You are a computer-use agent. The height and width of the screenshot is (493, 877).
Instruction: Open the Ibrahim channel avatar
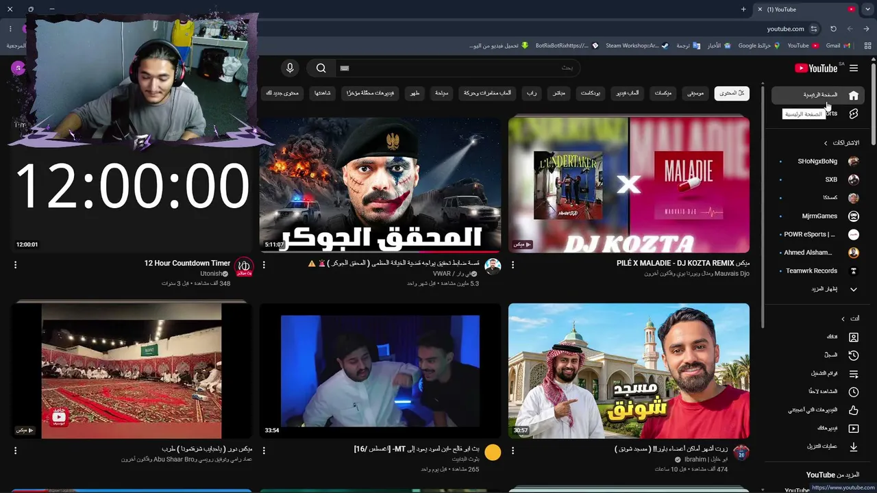click(x=741, y=453)
